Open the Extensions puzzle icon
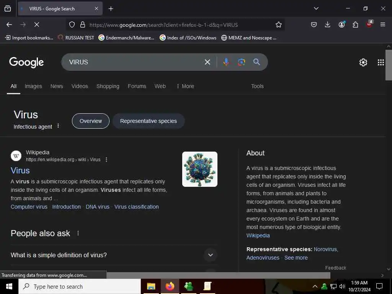 pyautogui.click(x=355, y=24)
